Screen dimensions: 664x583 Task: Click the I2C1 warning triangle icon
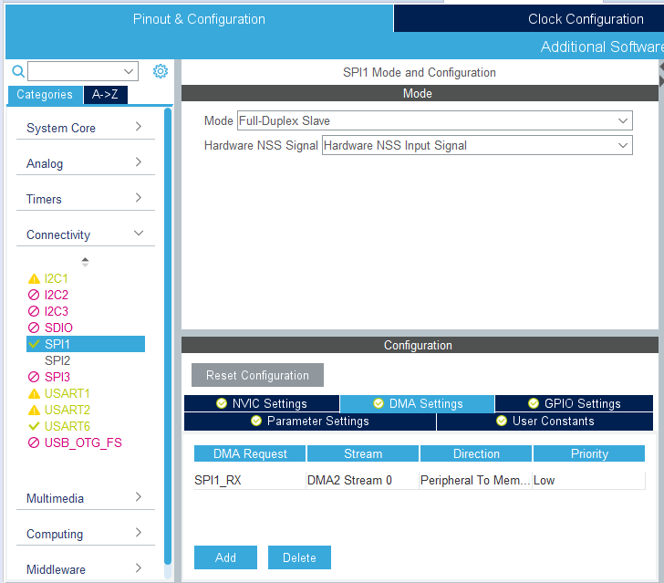pos(34,279)
